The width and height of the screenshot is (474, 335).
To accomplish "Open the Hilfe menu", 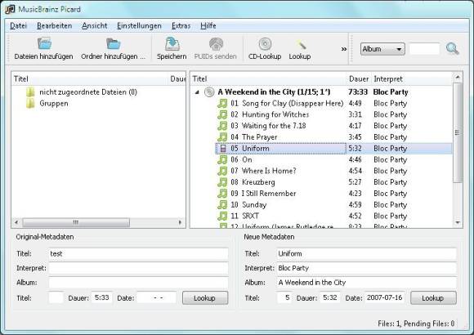I will [208, 25].
